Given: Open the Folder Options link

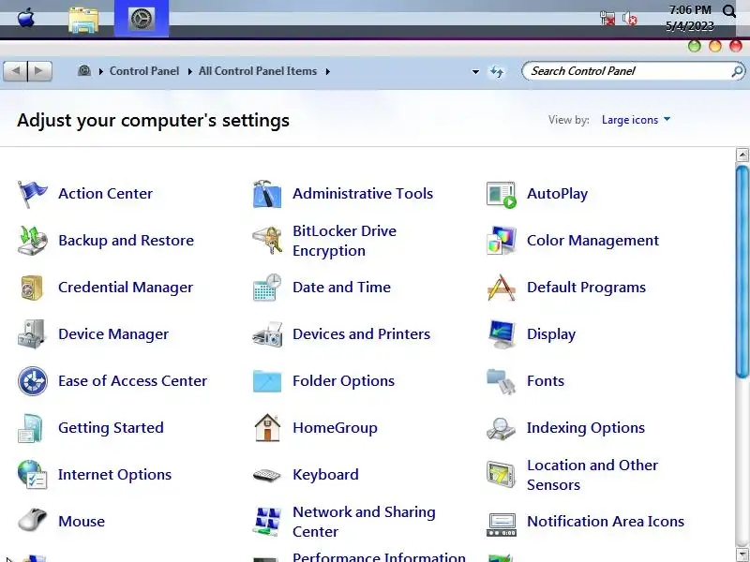Looking at the screenshot, I should pyautogui.click(x=343, y=381).
